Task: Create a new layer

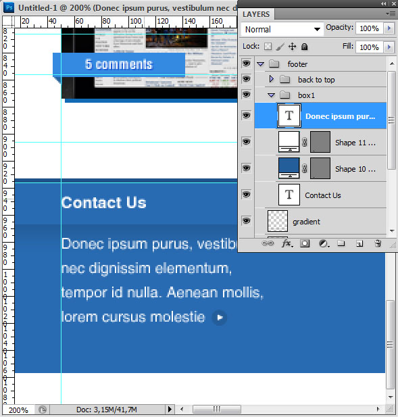Action: pyautogui.click(x=359, y=243)
